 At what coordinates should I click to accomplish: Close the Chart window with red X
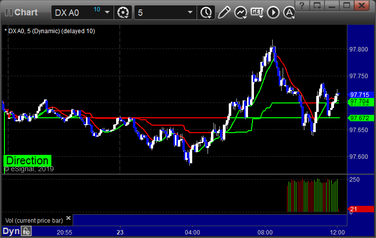[x=362, y=5]
